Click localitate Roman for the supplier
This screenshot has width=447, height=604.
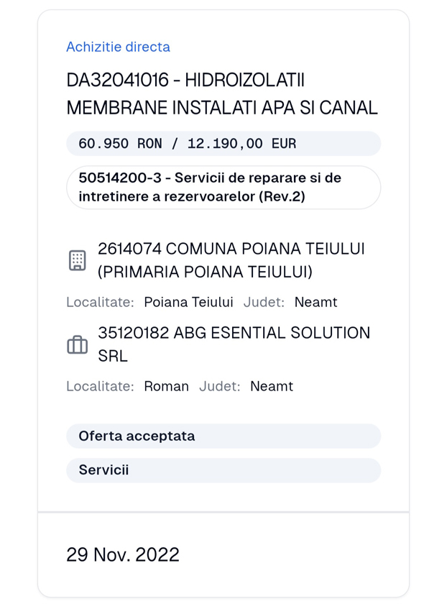point(167,386)
